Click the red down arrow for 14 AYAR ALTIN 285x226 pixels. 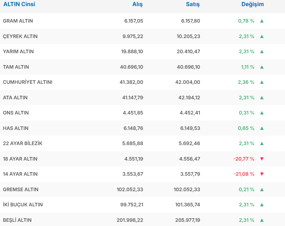click(262, 174)
